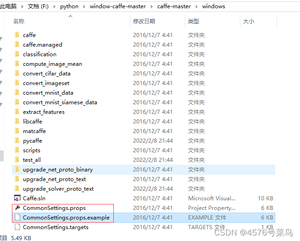Viewport: 300px width, 241px height.
Task: Sort by 名称 column header
Action: [x=19, y=21]
